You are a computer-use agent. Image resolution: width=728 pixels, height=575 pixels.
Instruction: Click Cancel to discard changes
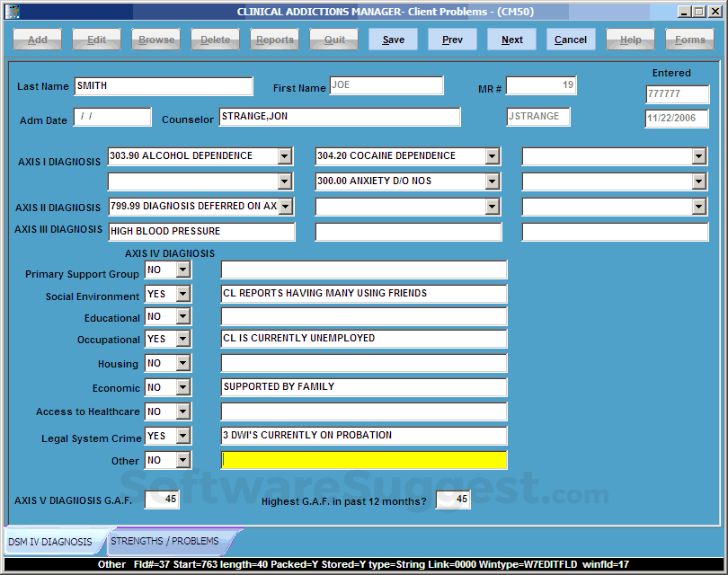pyautogui.click(x=571, y=39)
